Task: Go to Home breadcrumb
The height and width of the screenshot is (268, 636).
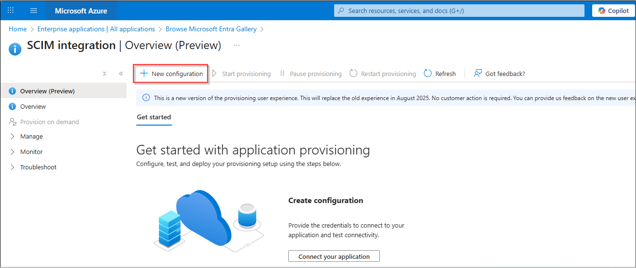Action: coord(18,29)
